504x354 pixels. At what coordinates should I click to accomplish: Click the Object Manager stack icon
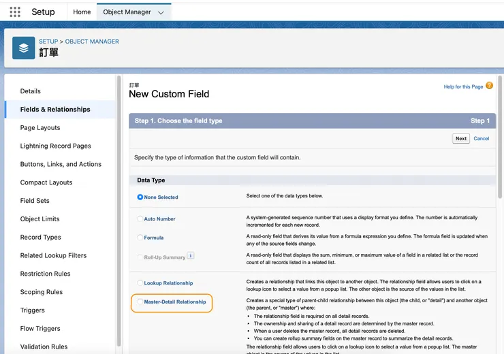click(x=24, y=48)
